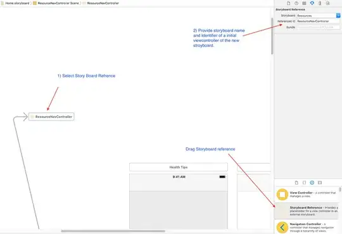This screenshot has height=234, width=342.
Task: Select the Storyboard Reference library item
Action: click(306, 211)
